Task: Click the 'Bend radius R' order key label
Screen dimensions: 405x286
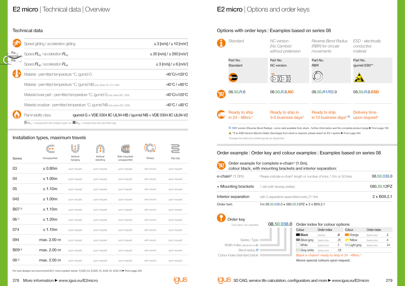Action: [x=248, y=250]
